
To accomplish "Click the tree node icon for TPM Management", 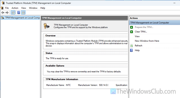I will click(3, 18).
